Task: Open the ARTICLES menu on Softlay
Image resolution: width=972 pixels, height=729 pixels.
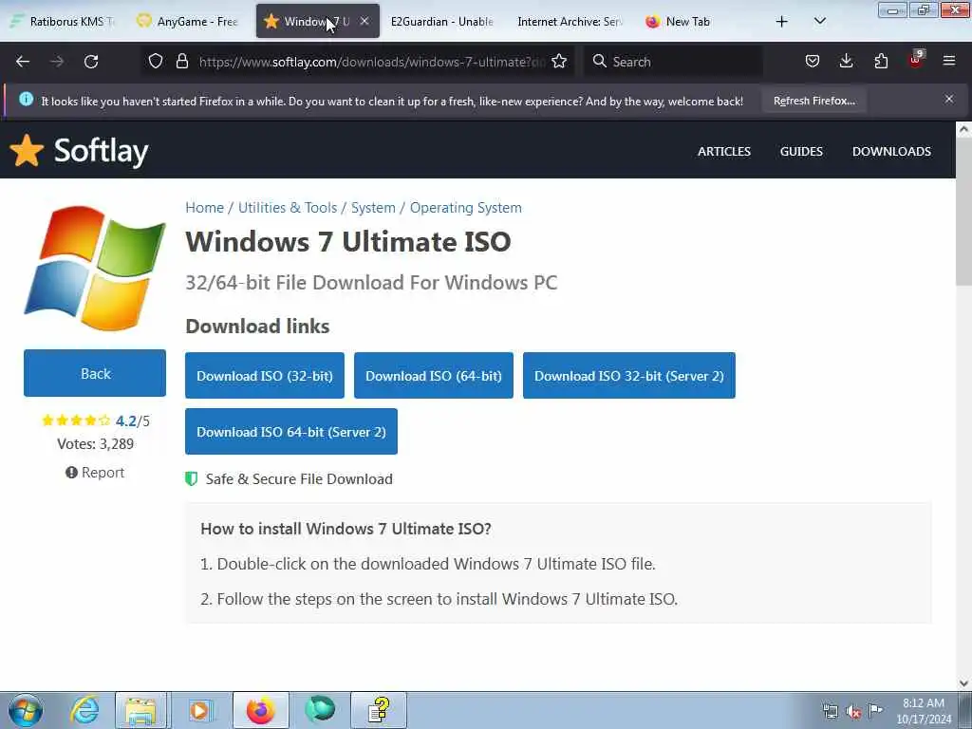Action: [724, 151]
